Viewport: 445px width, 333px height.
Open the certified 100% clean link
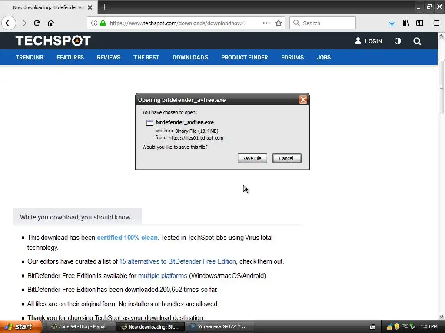127,238
